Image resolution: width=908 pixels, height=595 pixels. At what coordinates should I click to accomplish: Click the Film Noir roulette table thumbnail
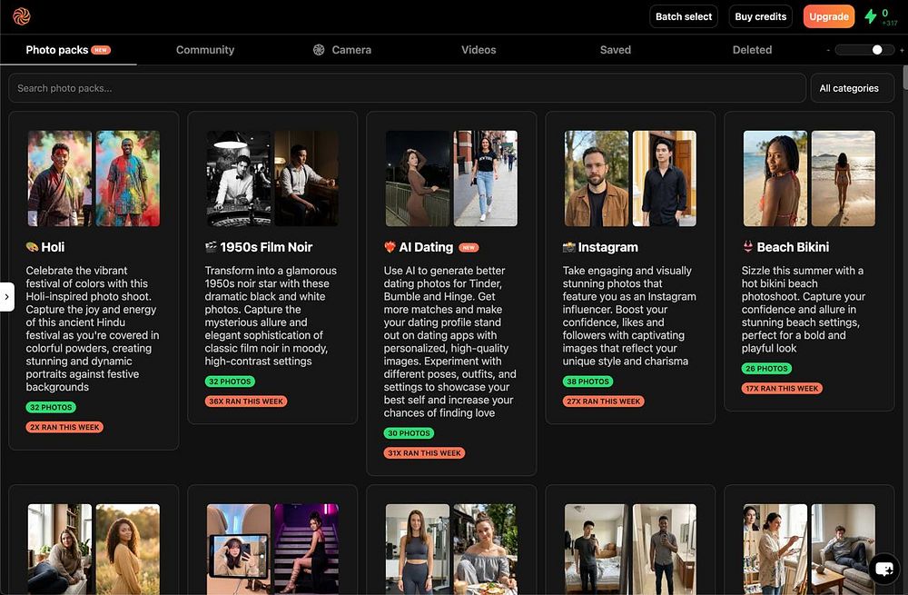click(x=239, y=178)
